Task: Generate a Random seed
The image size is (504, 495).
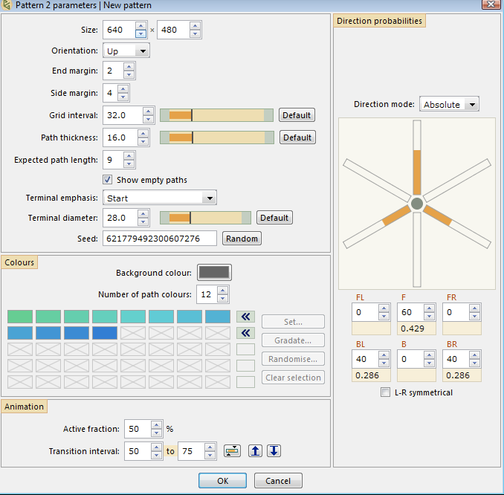Action: pos(242,239)
